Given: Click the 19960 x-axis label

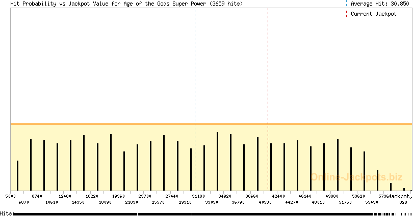Looking at the screenshot, I should (x=118, y=196).
